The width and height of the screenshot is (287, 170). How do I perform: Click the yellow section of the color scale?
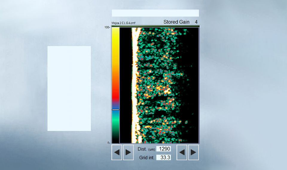(x=115, y=51)
